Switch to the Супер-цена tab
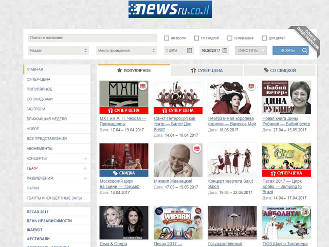Screen dimensions: 329x247 (207, 70)
